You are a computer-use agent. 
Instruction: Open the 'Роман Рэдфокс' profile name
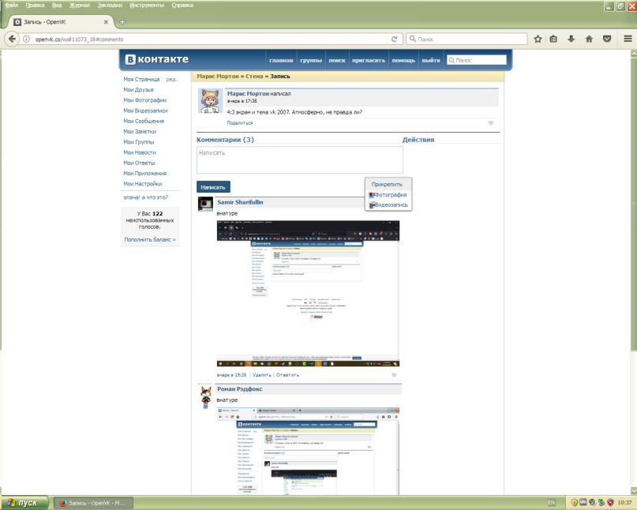[x=240, y=389]
